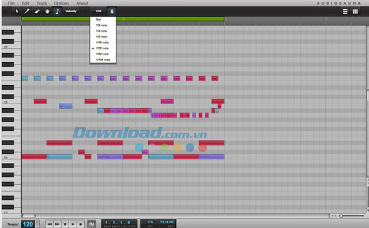Image resolution: width=369 pixels, height=228 pixels.
Task: Activate the music note tool
Action: coord(57,12)
